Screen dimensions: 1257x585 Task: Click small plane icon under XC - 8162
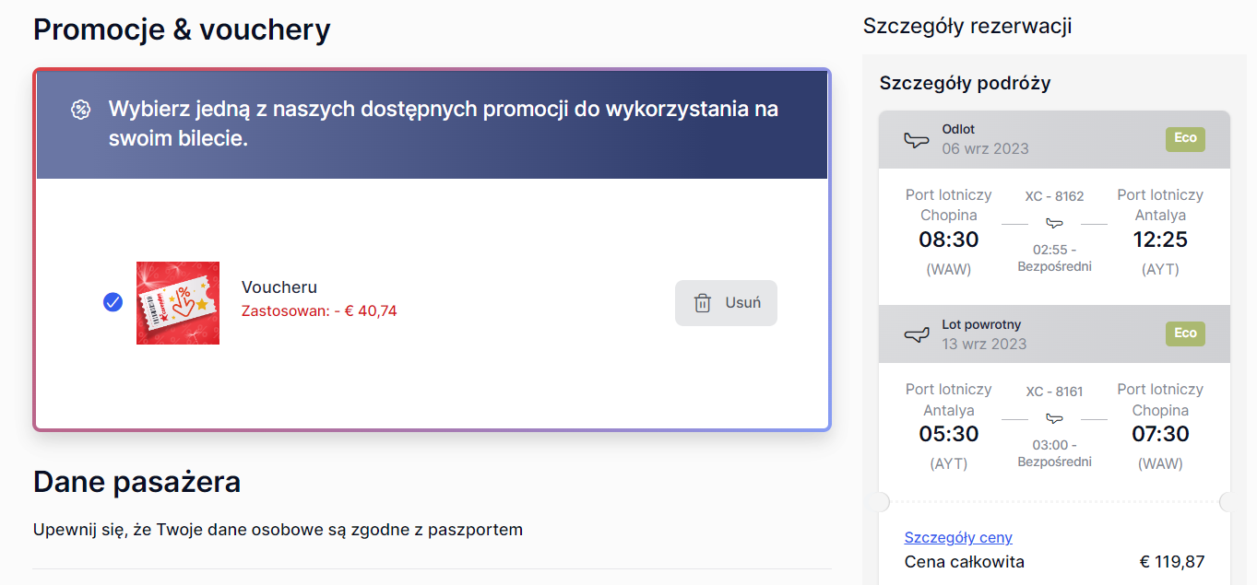point(1054,224)
